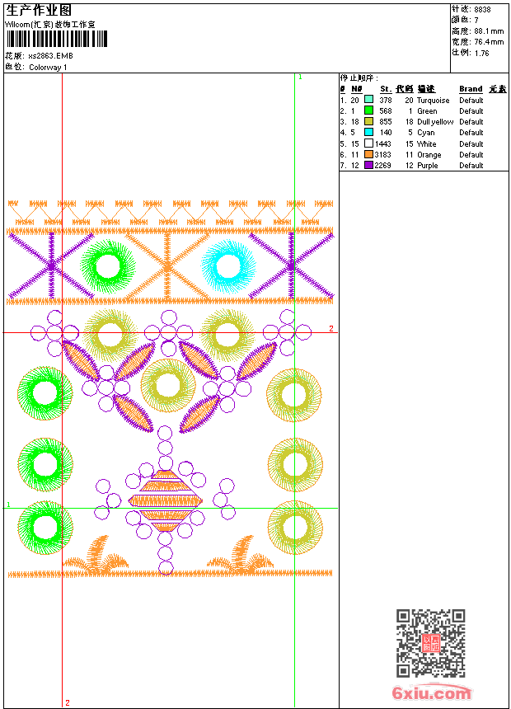Click stitch count 140 in Cyan row

(x=385, y=133)
